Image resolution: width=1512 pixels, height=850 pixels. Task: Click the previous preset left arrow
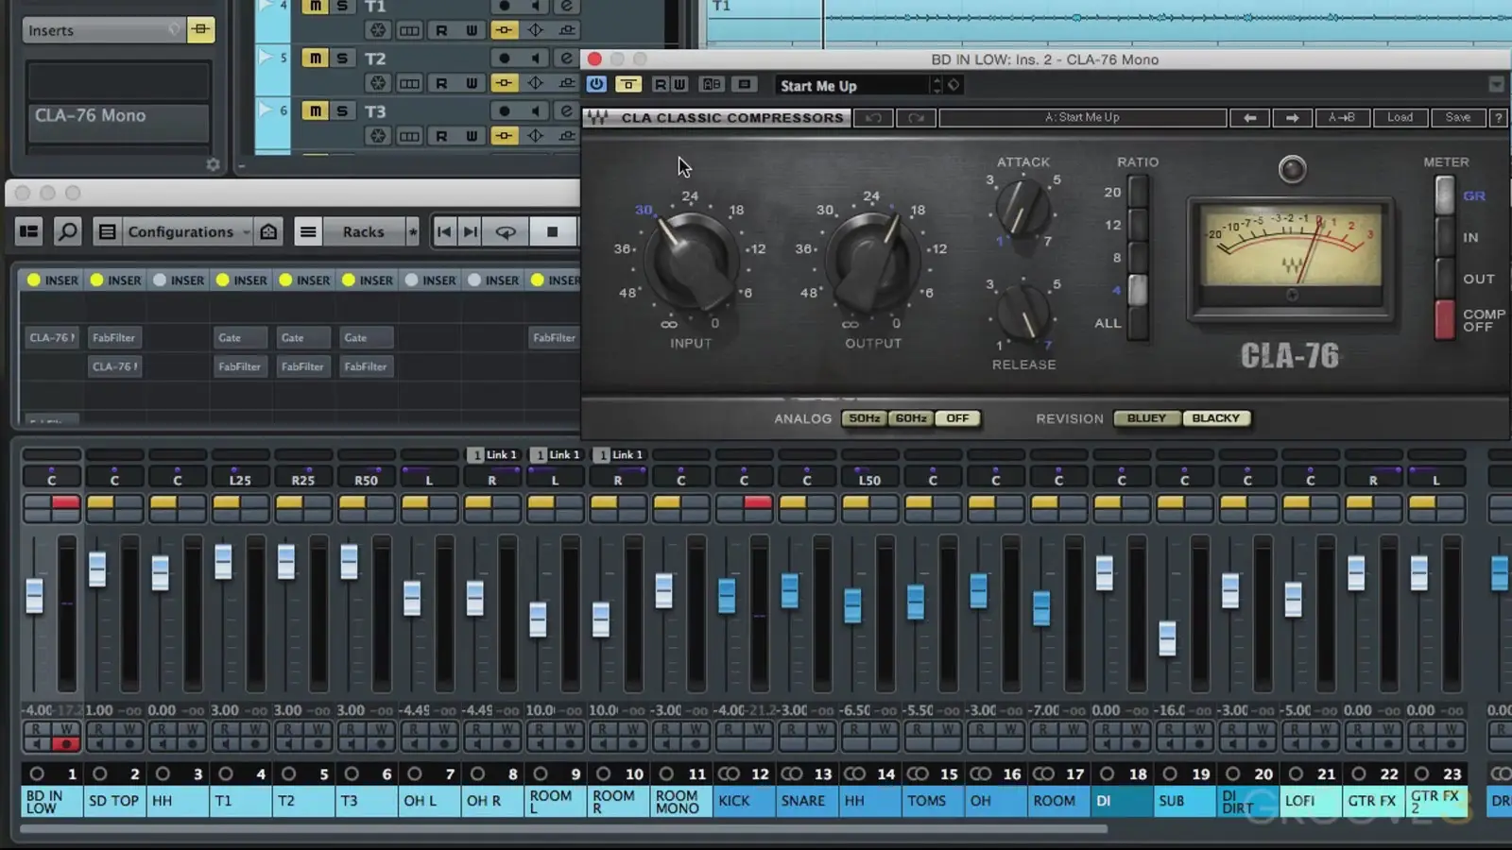(x=1250, y=118)
